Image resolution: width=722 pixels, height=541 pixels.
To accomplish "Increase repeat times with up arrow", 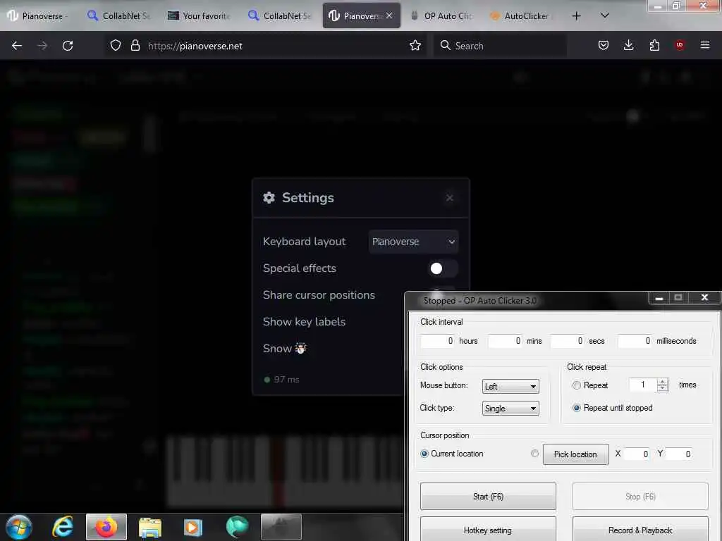I will coord(663,381).
